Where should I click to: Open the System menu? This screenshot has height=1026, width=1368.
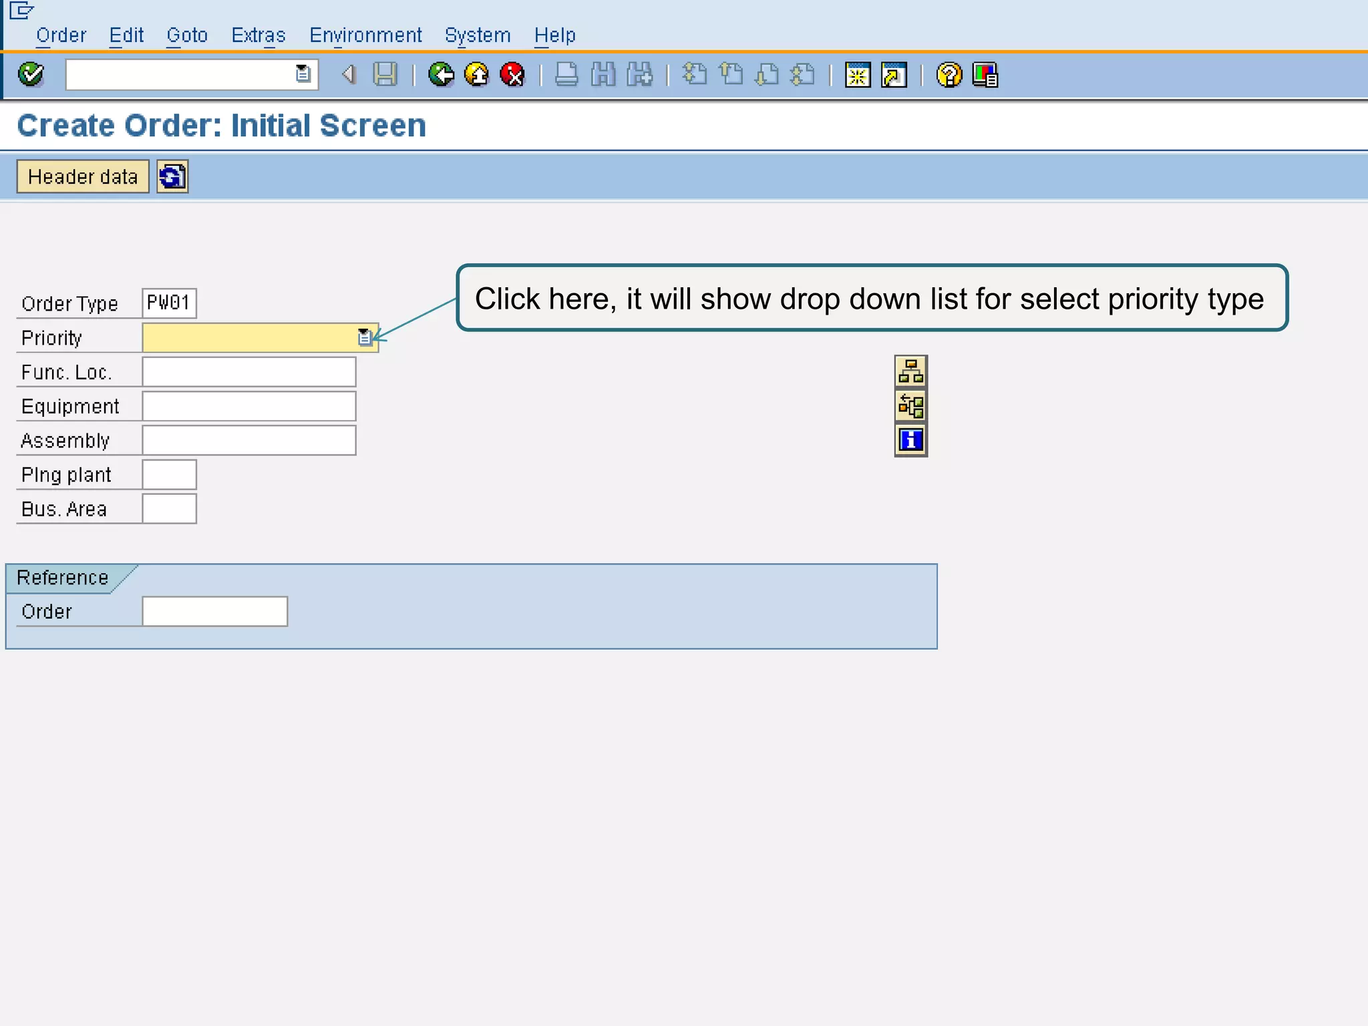tap(478, 35)
